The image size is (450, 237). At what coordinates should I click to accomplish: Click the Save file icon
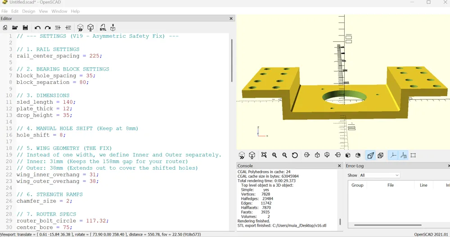[25, 28]
